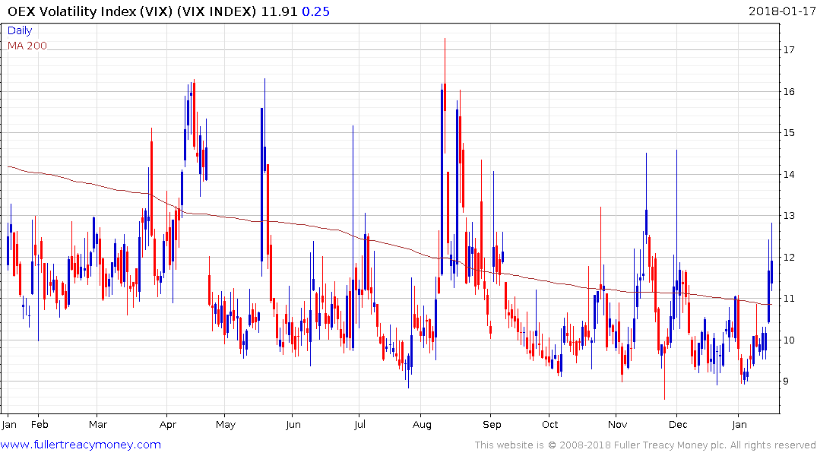
Task: Select the 11 price axis label
Action: [789, 299]
